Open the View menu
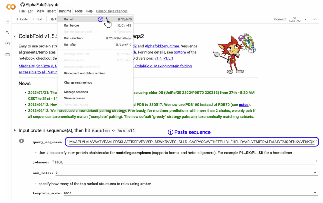323x203 pixels. [x=40, y=11]
